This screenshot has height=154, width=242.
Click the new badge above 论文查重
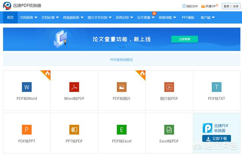pos(154,14)
